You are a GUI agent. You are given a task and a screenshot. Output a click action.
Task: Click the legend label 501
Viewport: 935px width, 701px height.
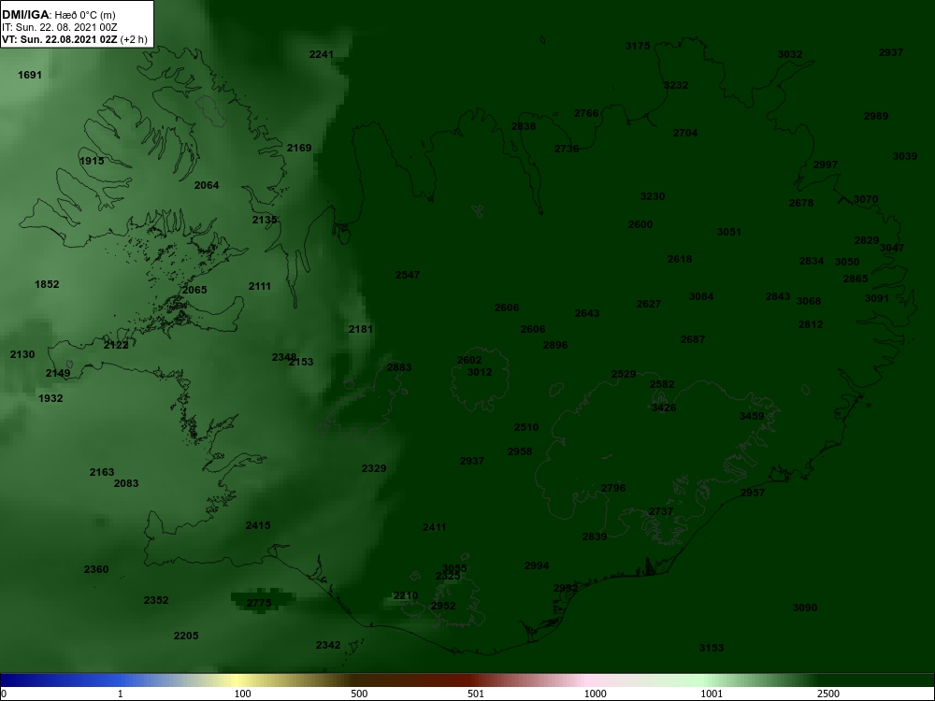coord(477,694)
